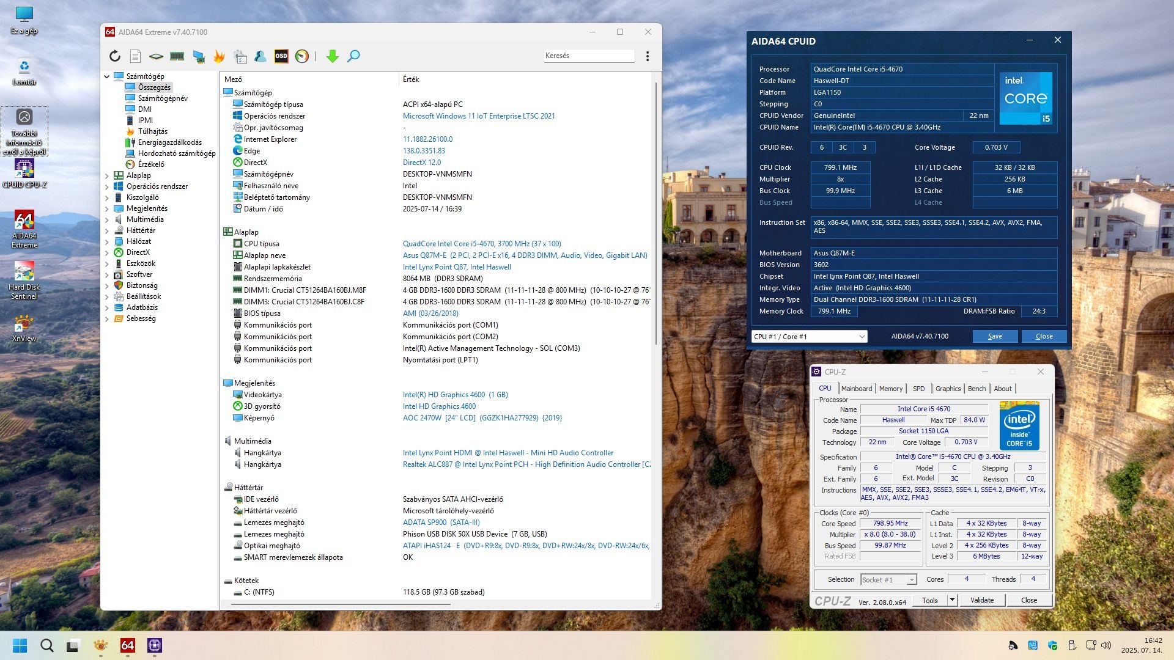The width and height of the screenshot is (1174, 660).
Task: Click the Keresés search input field
Action: pos(588,56)
